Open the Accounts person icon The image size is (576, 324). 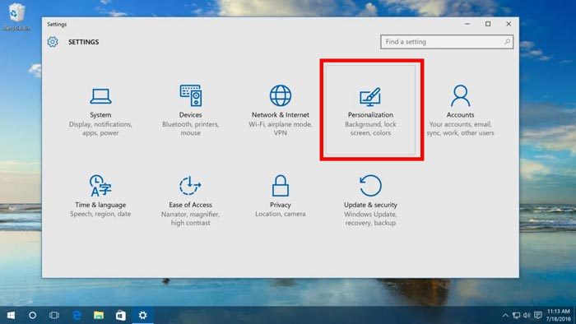tap(460, 95)
